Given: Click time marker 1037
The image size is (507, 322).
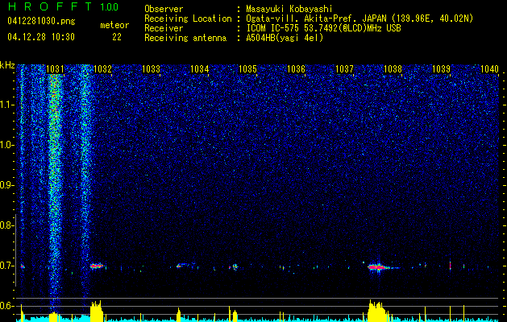Looking at the screenshot, I should [x=344, y=69].
